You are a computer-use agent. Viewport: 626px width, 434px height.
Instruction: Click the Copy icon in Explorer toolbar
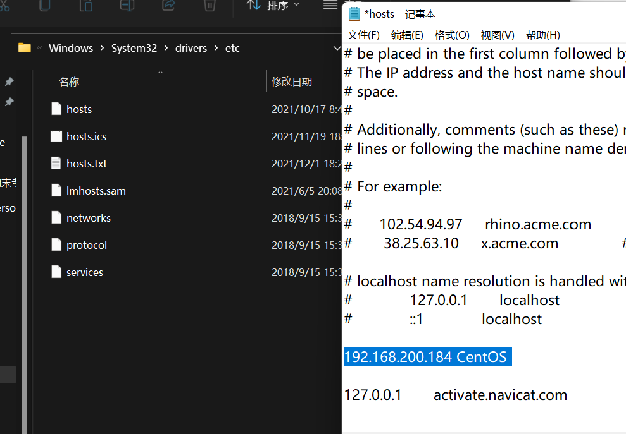click(44, 7)
